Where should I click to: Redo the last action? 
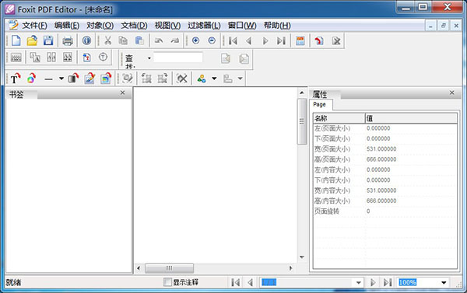tap(175, 40)
